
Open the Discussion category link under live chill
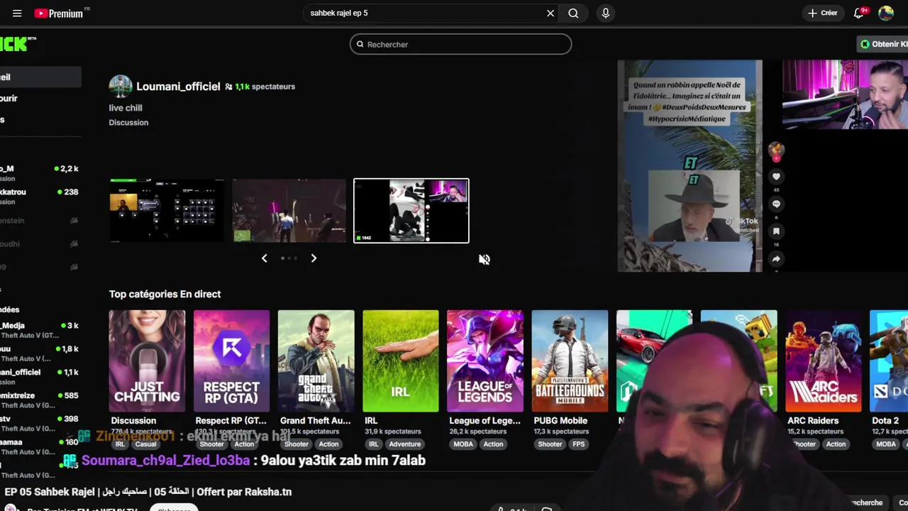point(128,123)
